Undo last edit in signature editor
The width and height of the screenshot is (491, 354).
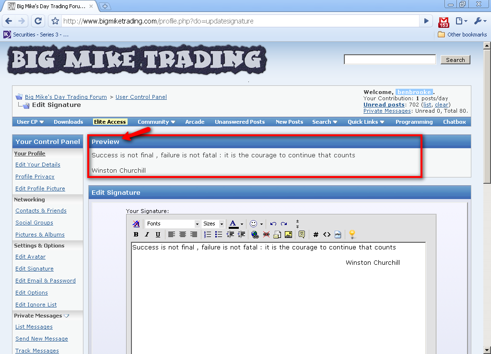(x=273, y=224)
